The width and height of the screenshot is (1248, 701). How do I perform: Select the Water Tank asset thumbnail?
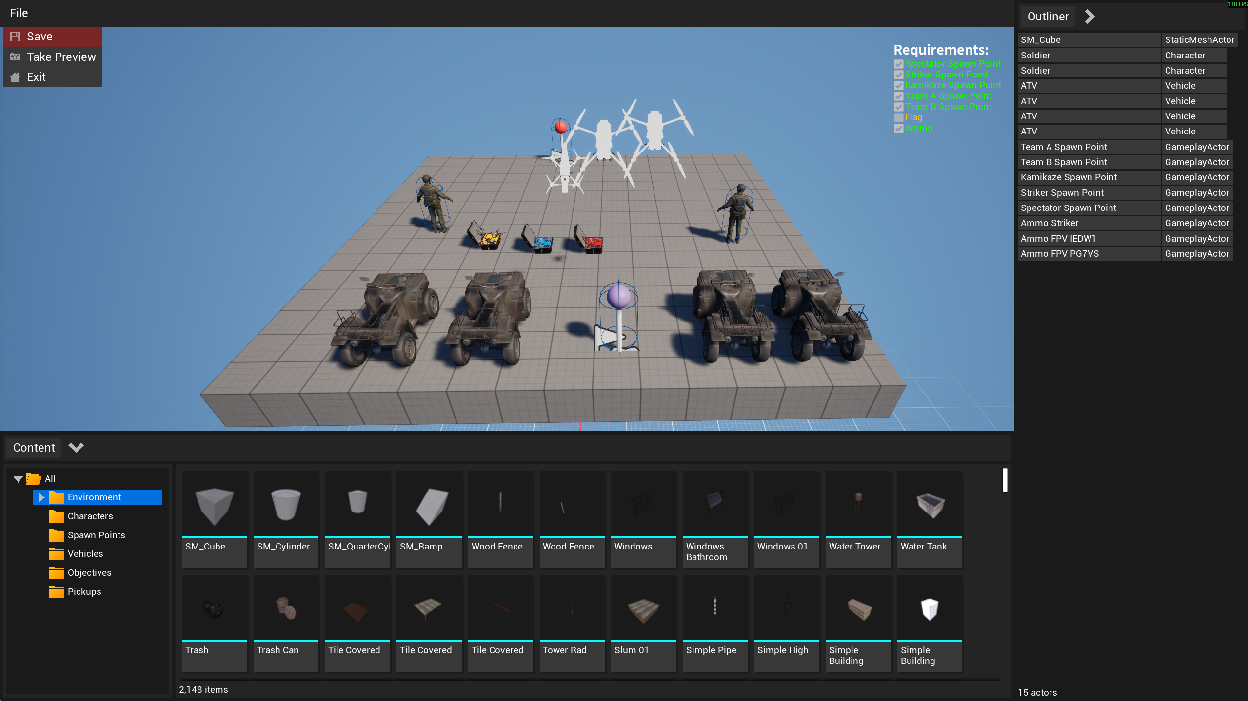click(930, 506)
